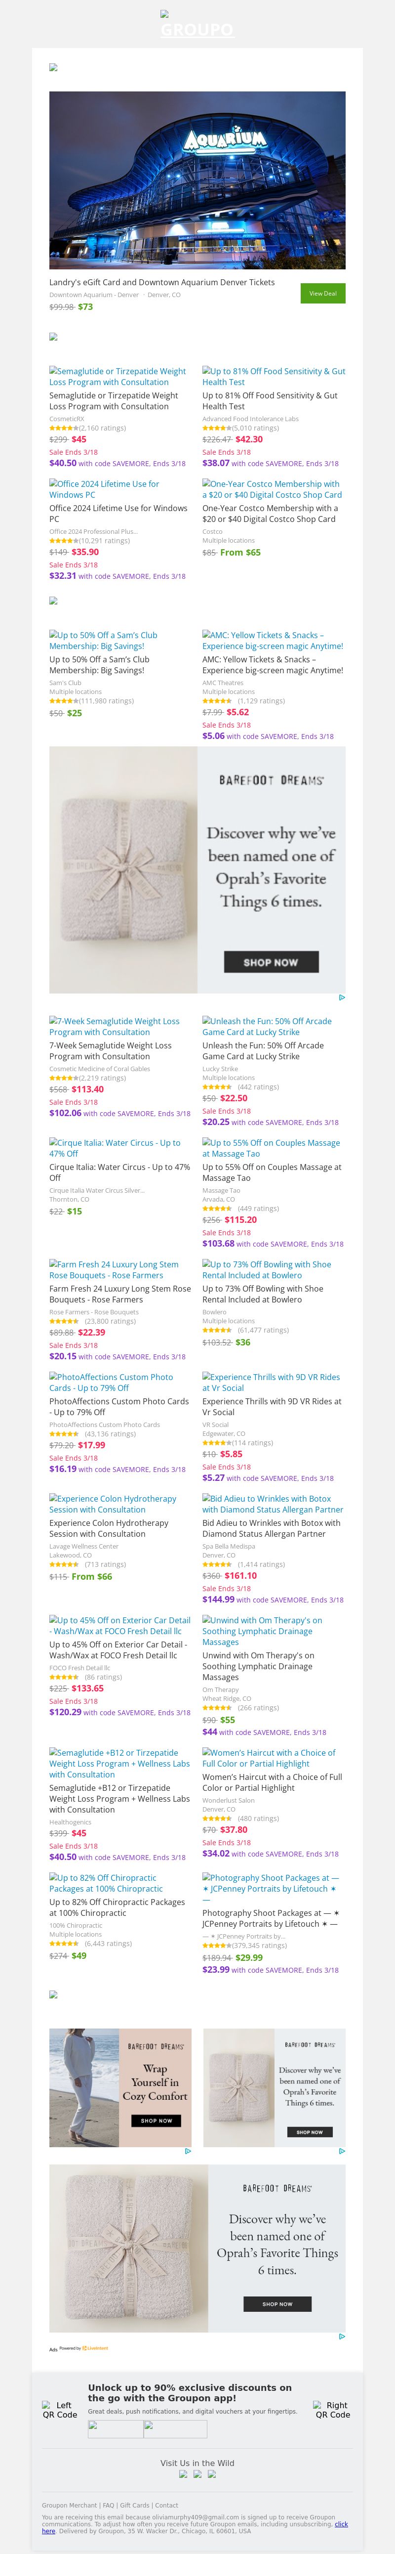
Task: Click AdChoices icon under Wrap Yourself ad
Action: click(188, 2152)
